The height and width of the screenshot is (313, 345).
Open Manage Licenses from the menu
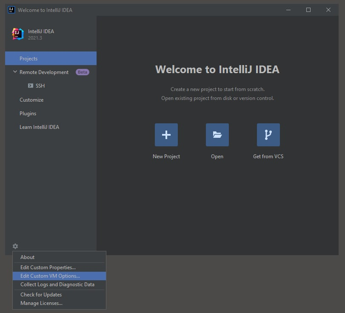(x=41, y=303)
